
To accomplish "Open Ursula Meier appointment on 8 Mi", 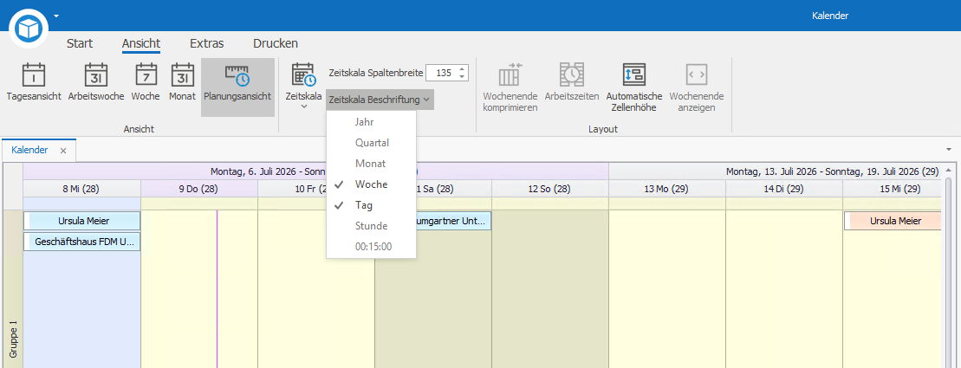I will tap(82, 221).
